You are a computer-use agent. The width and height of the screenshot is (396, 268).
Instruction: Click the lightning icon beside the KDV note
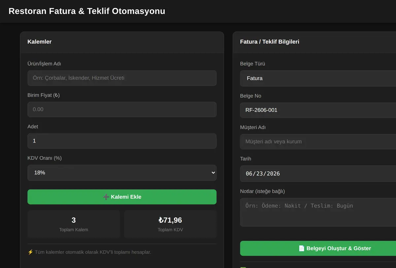pyautogui.click(x=30, y=252)
